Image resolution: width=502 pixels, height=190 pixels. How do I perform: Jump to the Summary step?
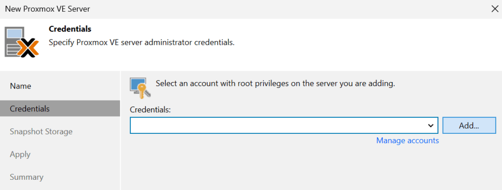(26, 177)
